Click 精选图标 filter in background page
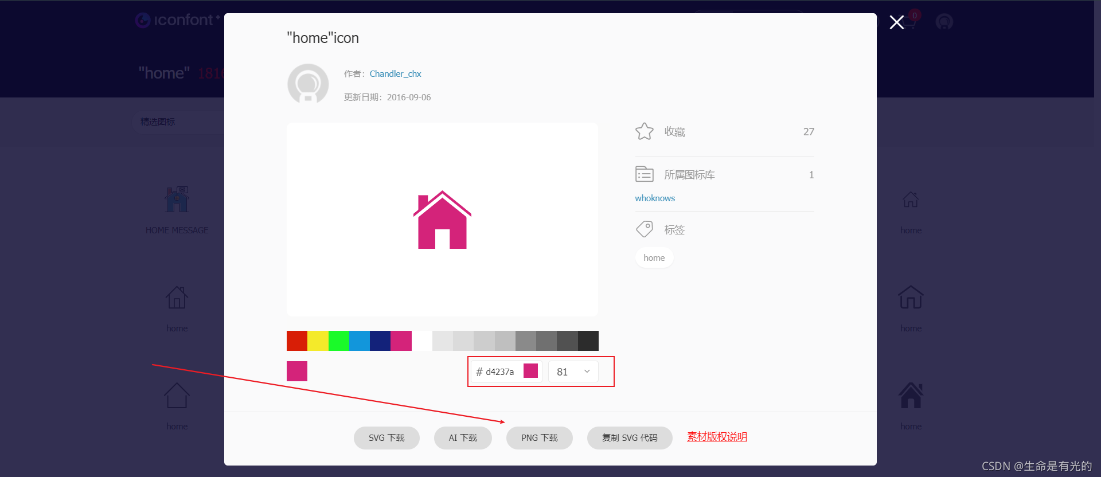1101x477 pixels. (158, 122)
